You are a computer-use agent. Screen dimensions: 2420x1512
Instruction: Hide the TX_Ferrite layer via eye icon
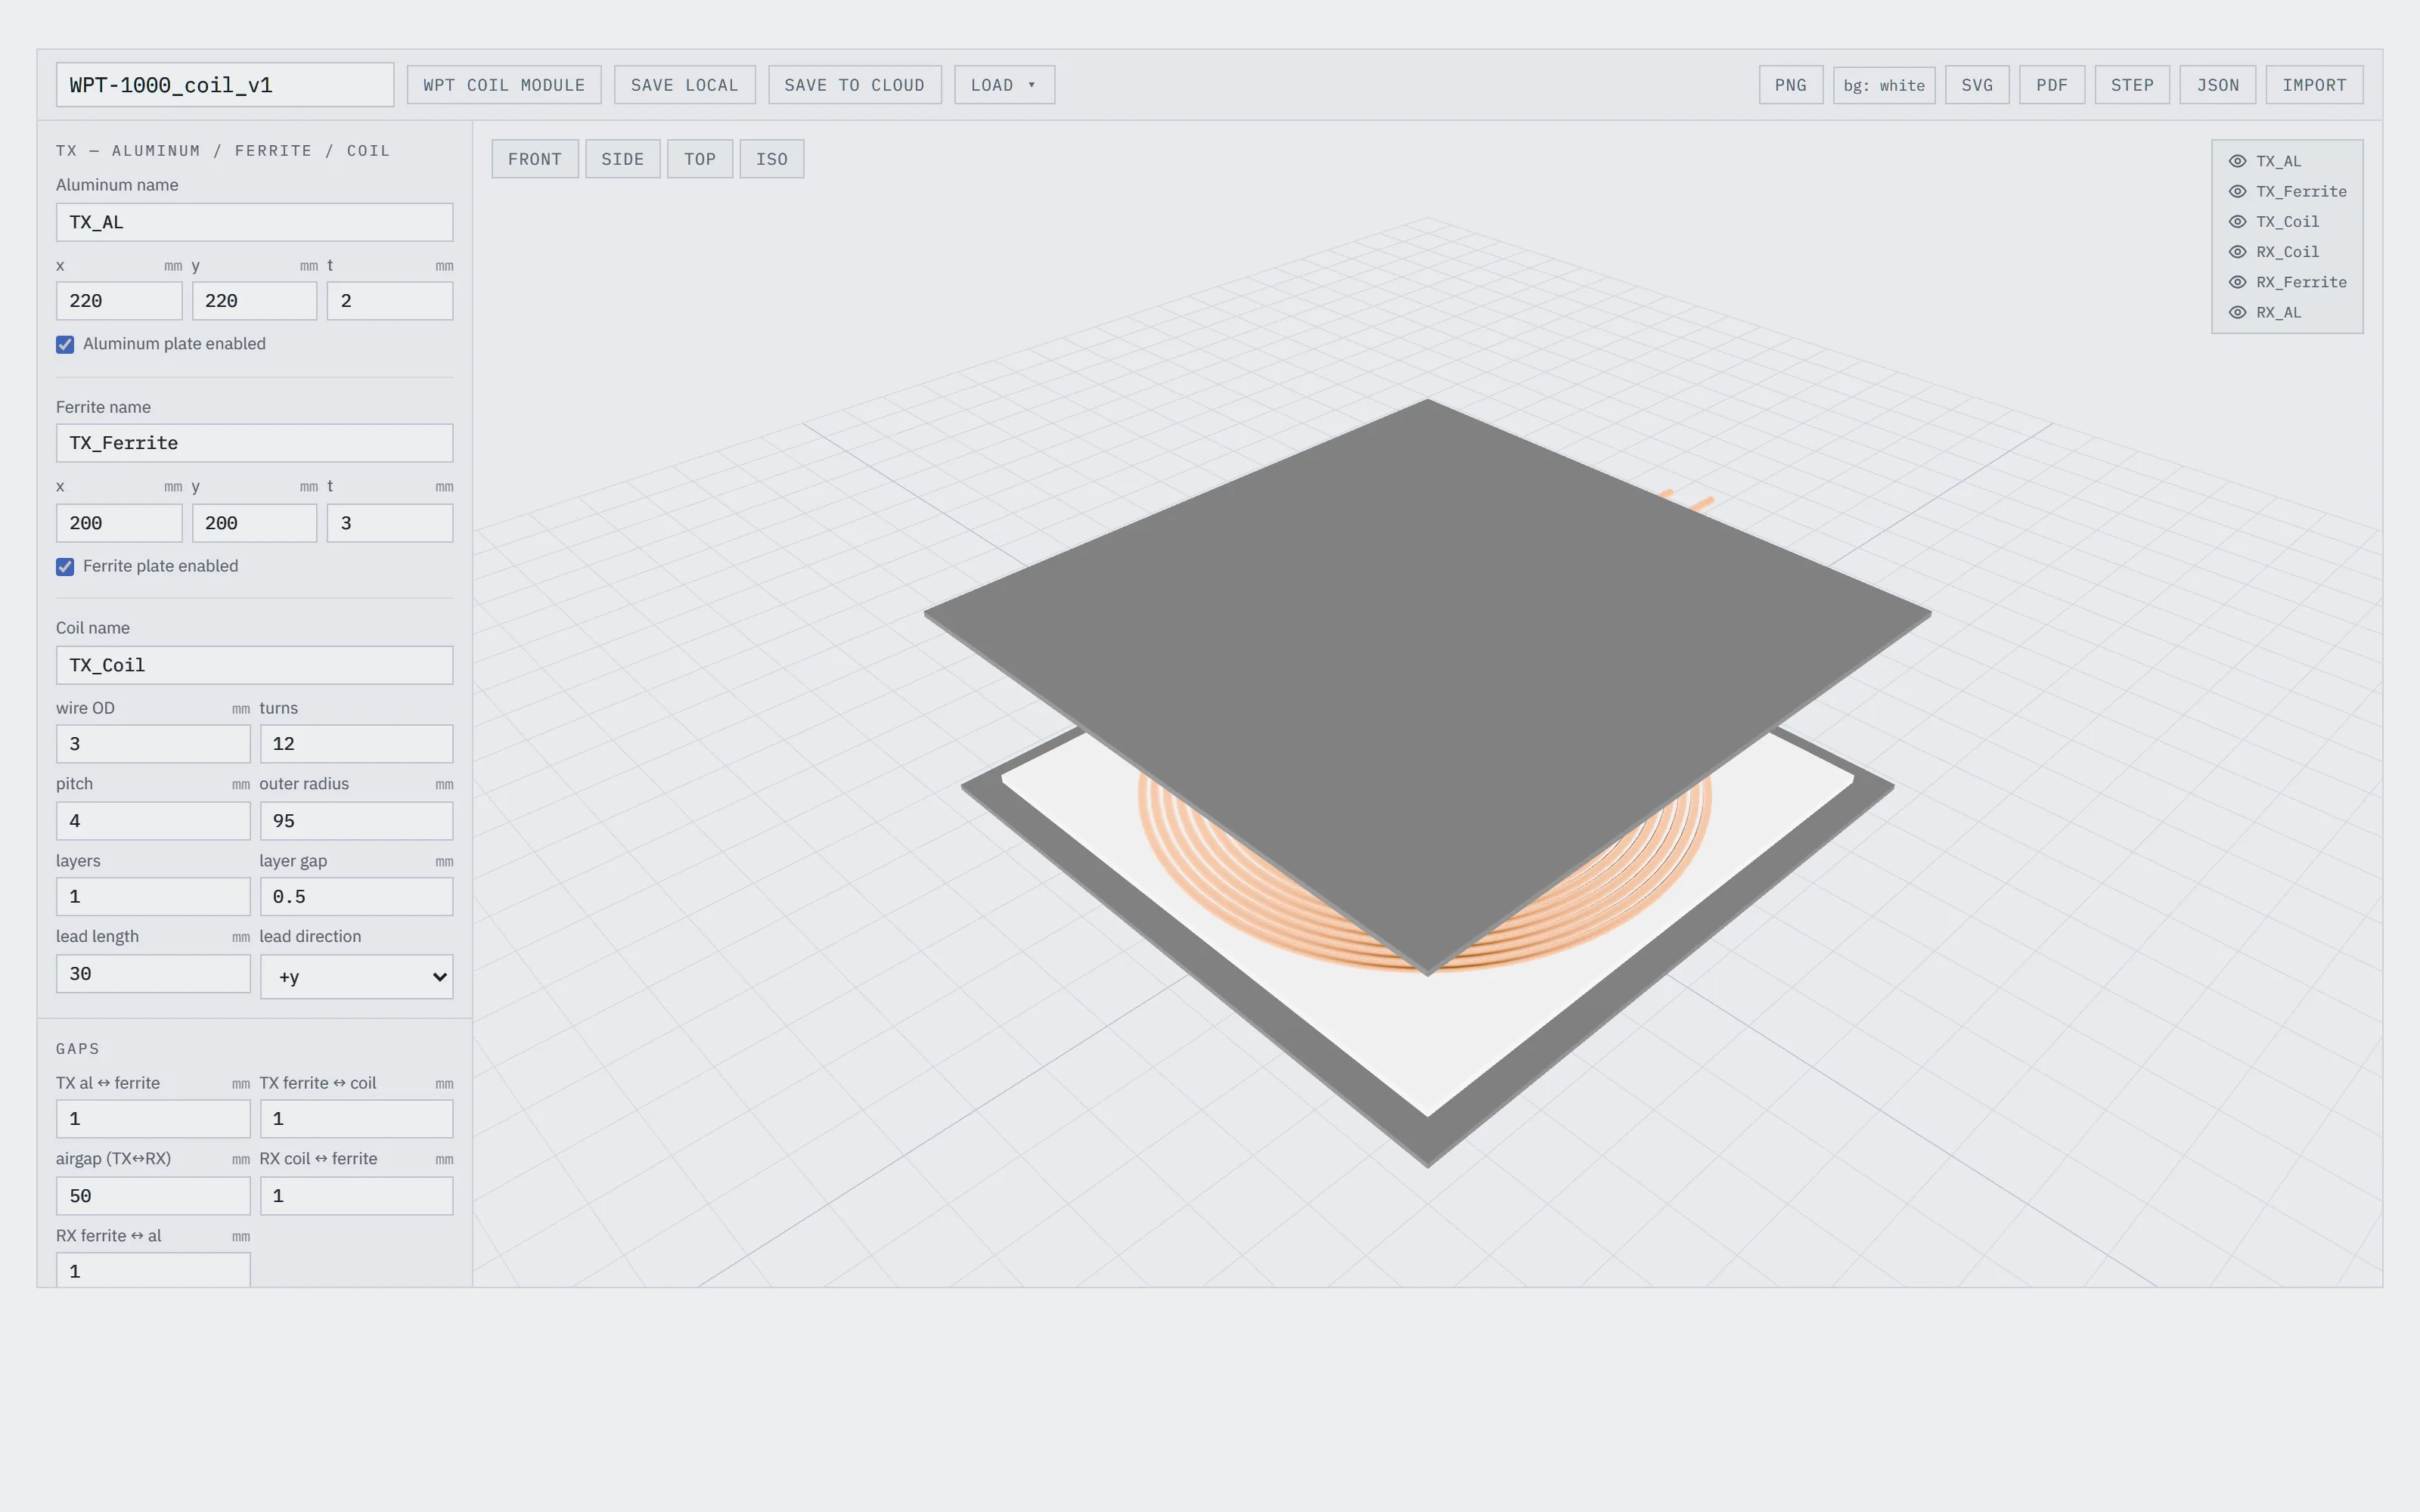(x=2238, y=191)
